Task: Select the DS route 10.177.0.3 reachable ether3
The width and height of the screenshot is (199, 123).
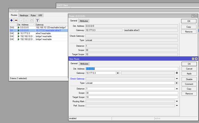Action: point(39,30)
